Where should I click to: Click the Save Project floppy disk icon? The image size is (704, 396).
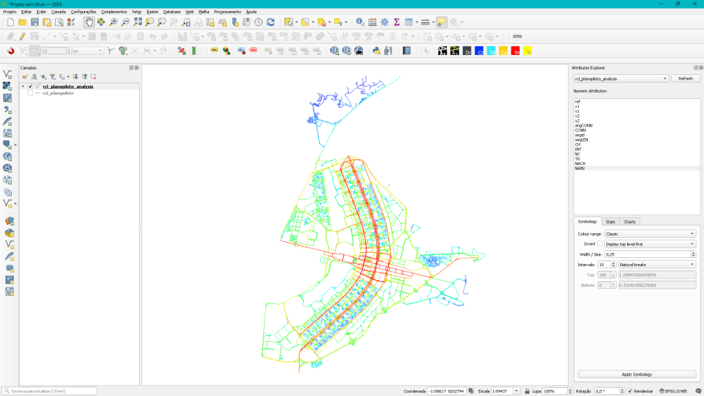tap(35, 22)
